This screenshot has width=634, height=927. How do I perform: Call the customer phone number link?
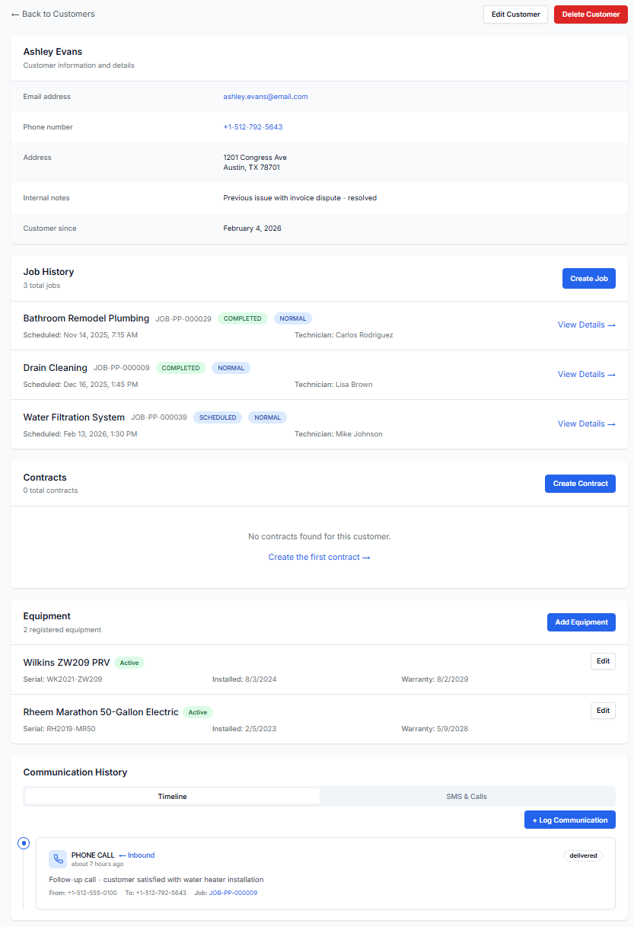(x=253, y=127)
